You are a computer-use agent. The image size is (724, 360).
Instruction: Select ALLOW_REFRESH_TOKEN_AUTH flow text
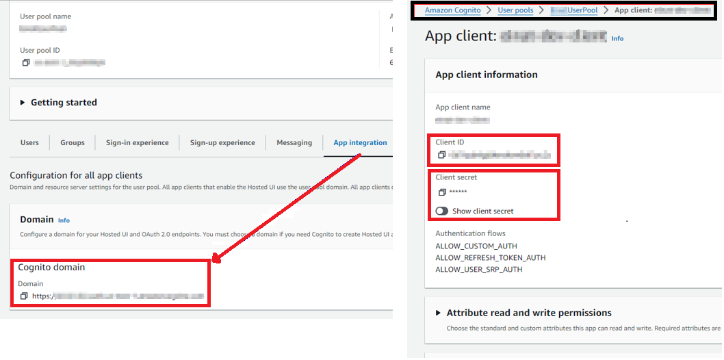pyautogui.click(x=491, y=257)
